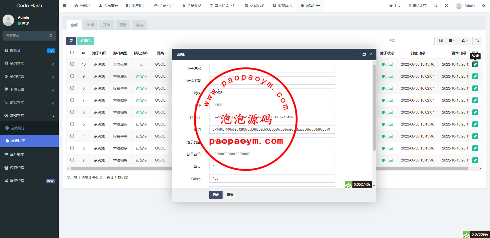490x238 pixels.
Task: Click 重置 button in edit dialog
Action: [x=230, y=195]
